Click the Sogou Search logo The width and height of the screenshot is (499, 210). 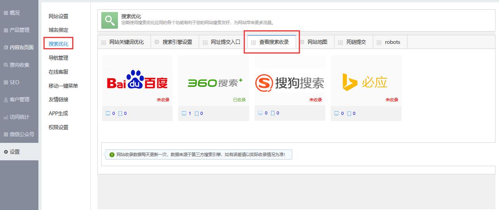click(x=289, y=82)
